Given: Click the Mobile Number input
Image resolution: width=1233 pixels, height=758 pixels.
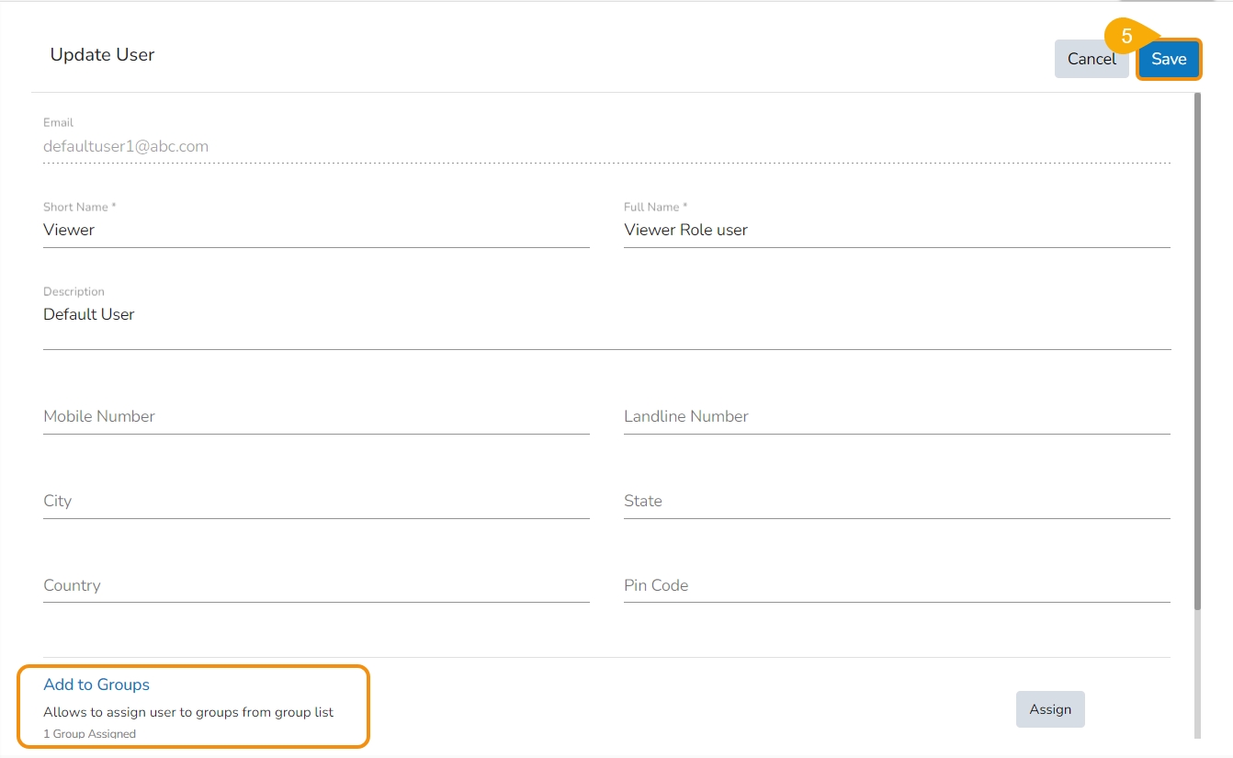Looking at the screenshot, I should [315, 417].
